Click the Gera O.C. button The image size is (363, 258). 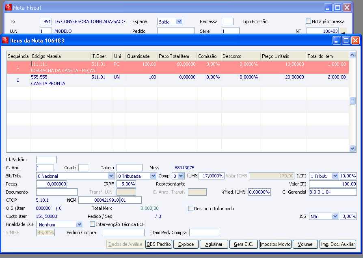pyautogui.click(x=243, y=244)
